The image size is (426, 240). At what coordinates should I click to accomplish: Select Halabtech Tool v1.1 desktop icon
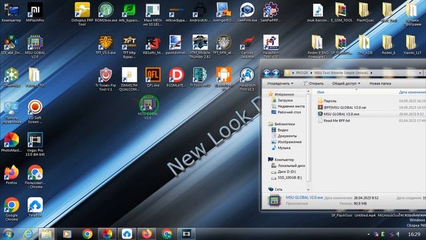click(247, 79)
